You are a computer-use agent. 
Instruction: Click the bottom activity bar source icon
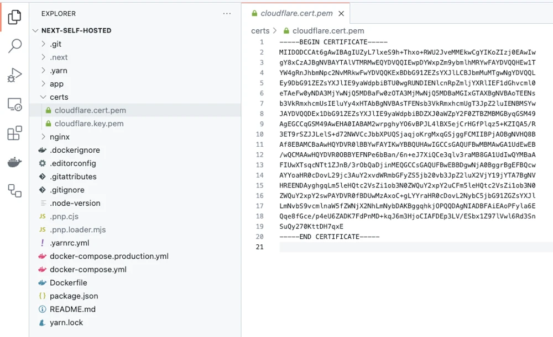(x=14, y=190)
